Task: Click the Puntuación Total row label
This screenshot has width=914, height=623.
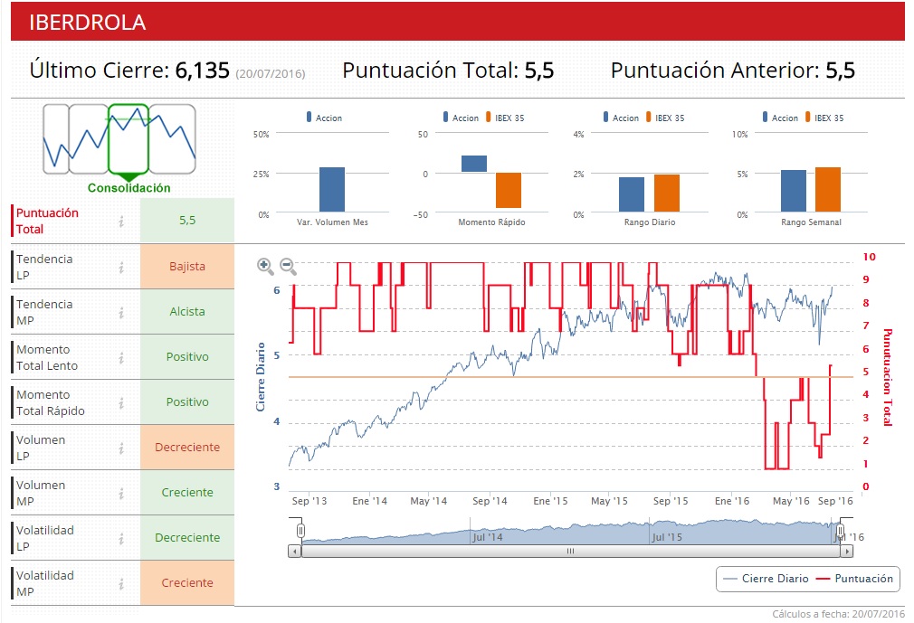Action: (47, 222)
